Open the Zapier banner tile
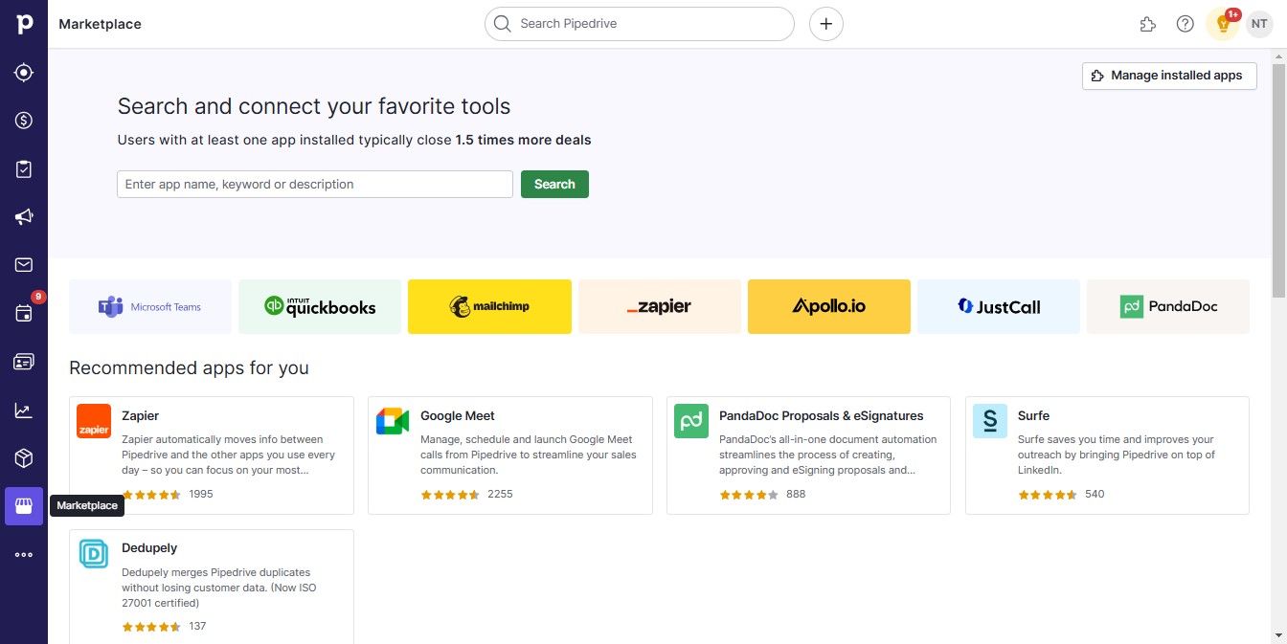The width and height of the screenshot is (1287, 644). (660, 307)
